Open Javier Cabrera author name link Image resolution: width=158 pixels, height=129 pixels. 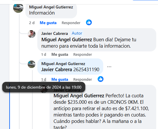pyautogui.click(x=55, y=33)
